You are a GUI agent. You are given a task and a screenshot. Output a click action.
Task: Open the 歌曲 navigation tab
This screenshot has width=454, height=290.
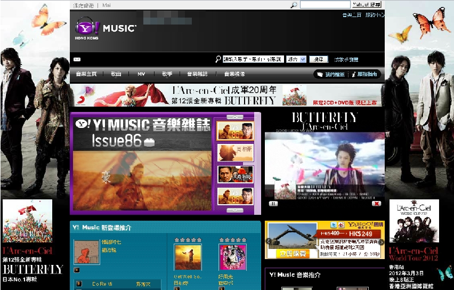pyautogui.click(x=116, y=74)
